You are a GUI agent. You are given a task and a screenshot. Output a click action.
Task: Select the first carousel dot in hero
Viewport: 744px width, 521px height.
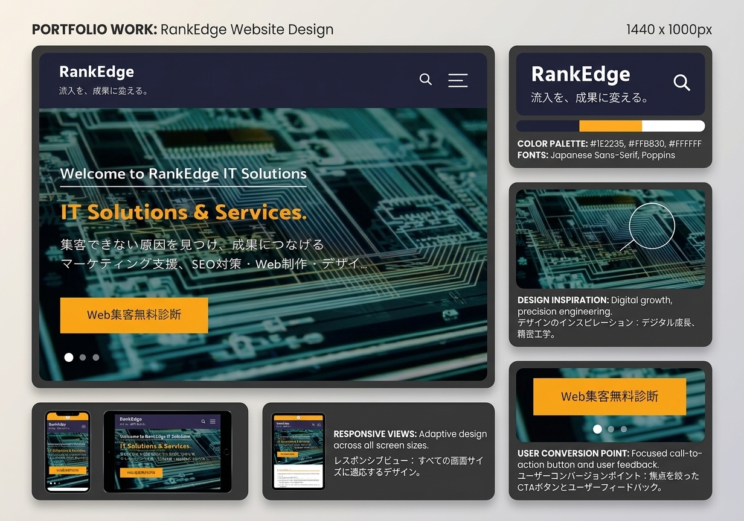coord(69,357)
